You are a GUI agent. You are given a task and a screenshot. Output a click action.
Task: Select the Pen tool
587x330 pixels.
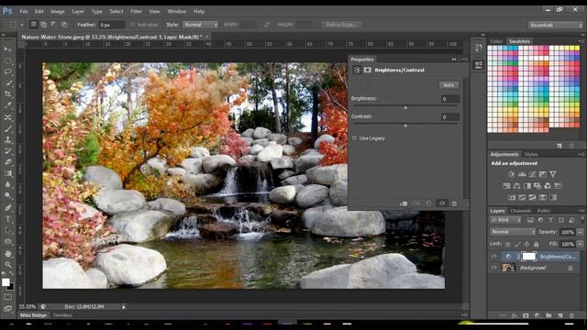[7, 208]
